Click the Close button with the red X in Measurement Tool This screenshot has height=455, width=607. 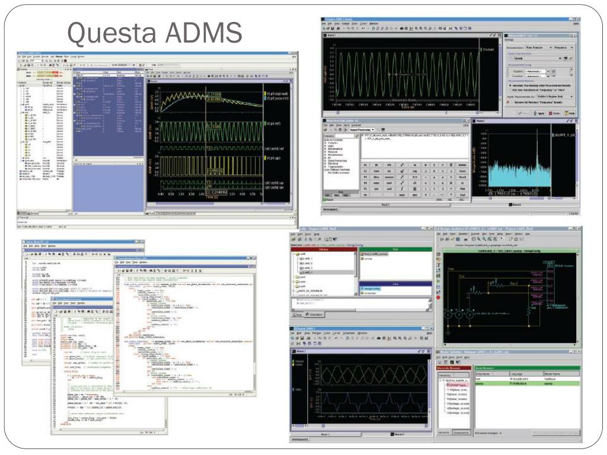(554, 113)
